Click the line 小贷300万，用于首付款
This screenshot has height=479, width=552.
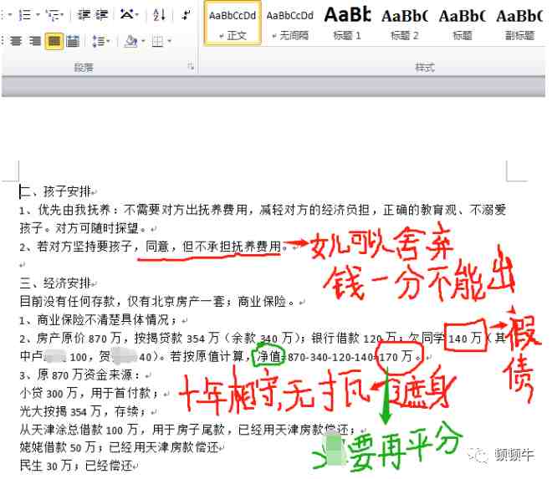pos(89,394)
